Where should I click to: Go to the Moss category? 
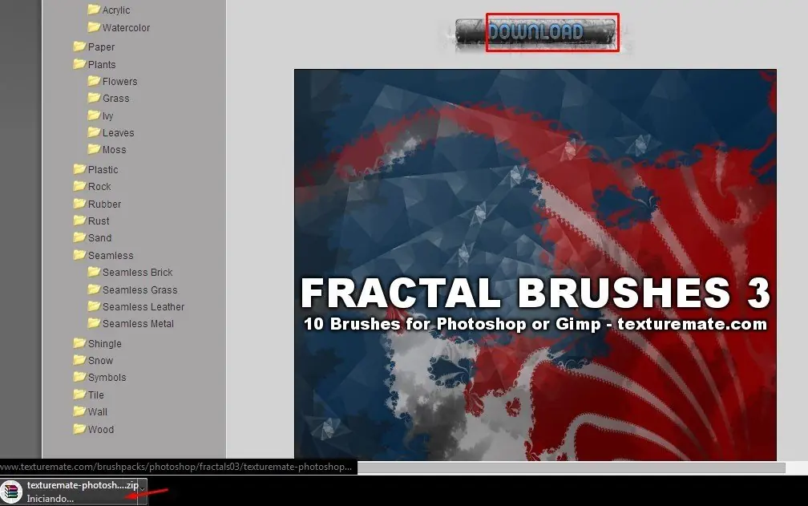[x=114, y=149]
